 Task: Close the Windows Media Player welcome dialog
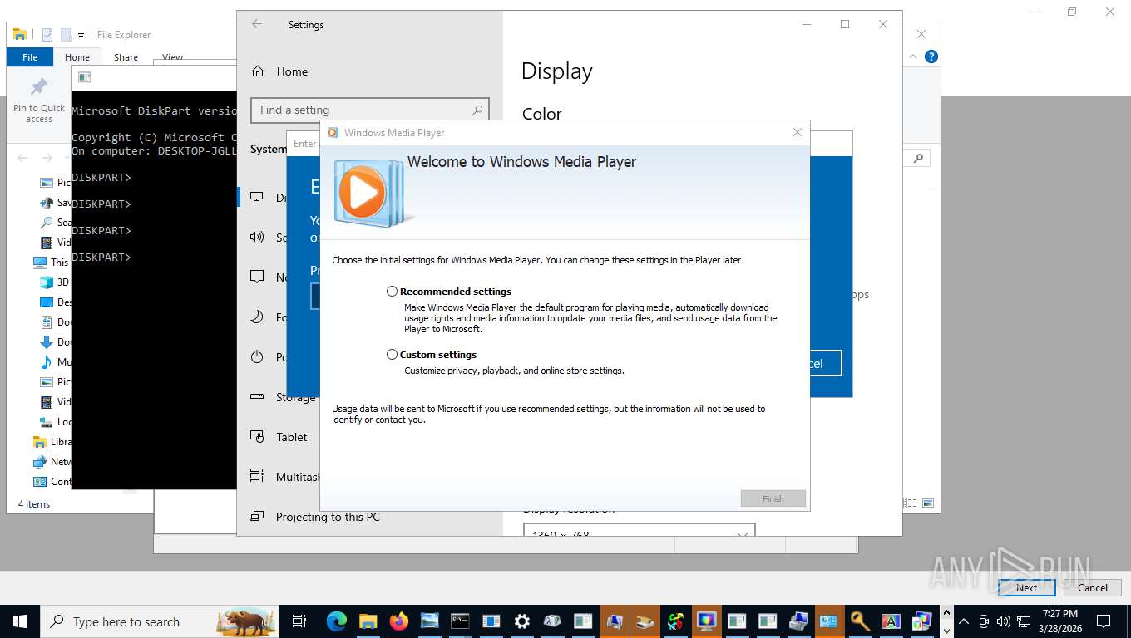click(x=798, y=132)
